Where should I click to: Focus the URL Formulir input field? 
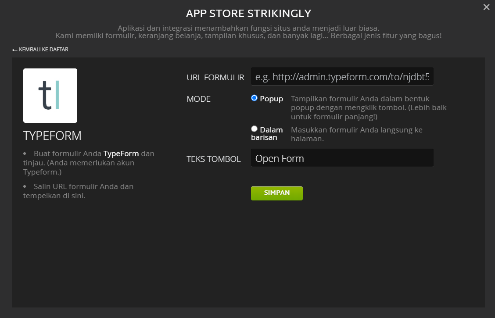[x=342, y=77]
